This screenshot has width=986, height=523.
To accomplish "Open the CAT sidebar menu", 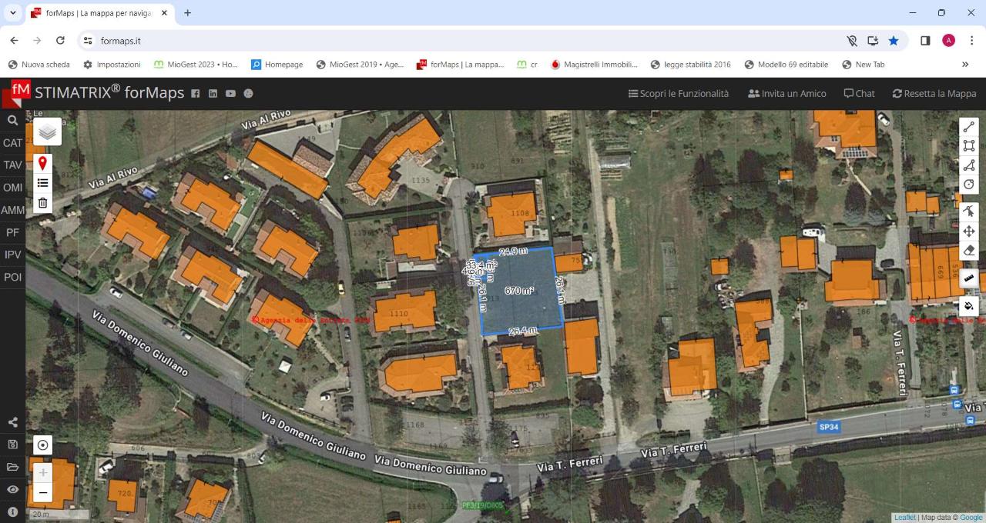I will point(12,143).
